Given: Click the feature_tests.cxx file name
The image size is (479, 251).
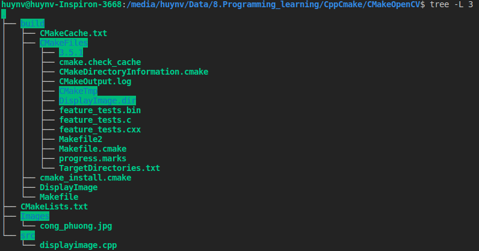Looking at the screenshot, I should tap(100, 129).
